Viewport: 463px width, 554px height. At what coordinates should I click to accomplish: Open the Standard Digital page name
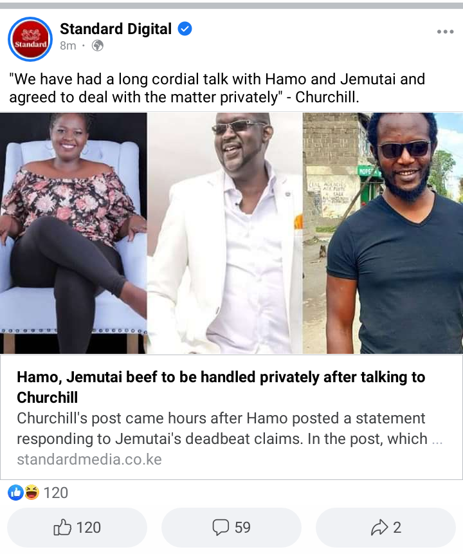pos(116,28)
